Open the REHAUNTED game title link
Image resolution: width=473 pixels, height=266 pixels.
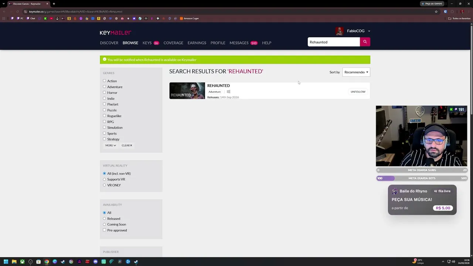(x=218, y=85)
